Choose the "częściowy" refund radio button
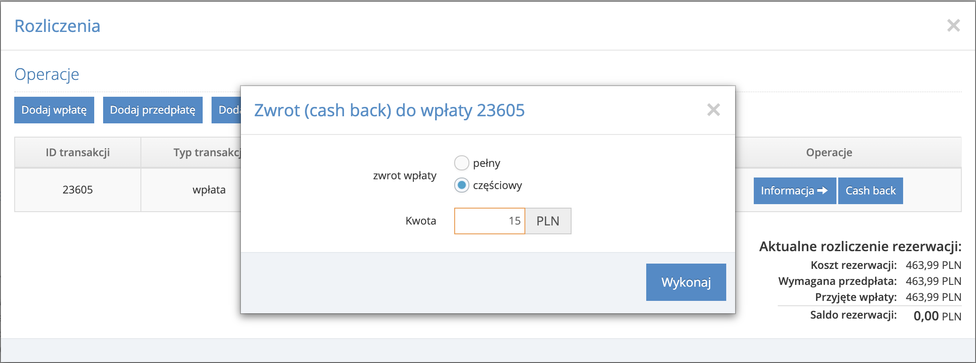976x363 pixels. pos(462,185)
